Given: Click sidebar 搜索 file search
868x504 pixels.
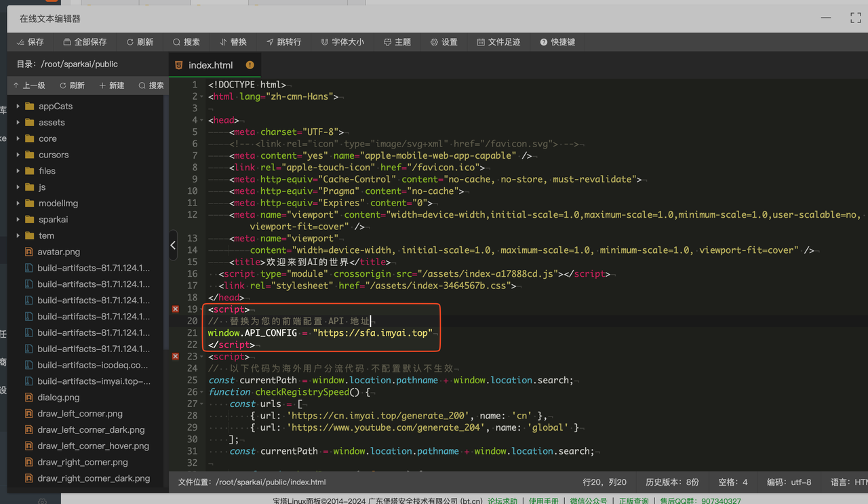Looking at the screenshot, I should 151,85.
